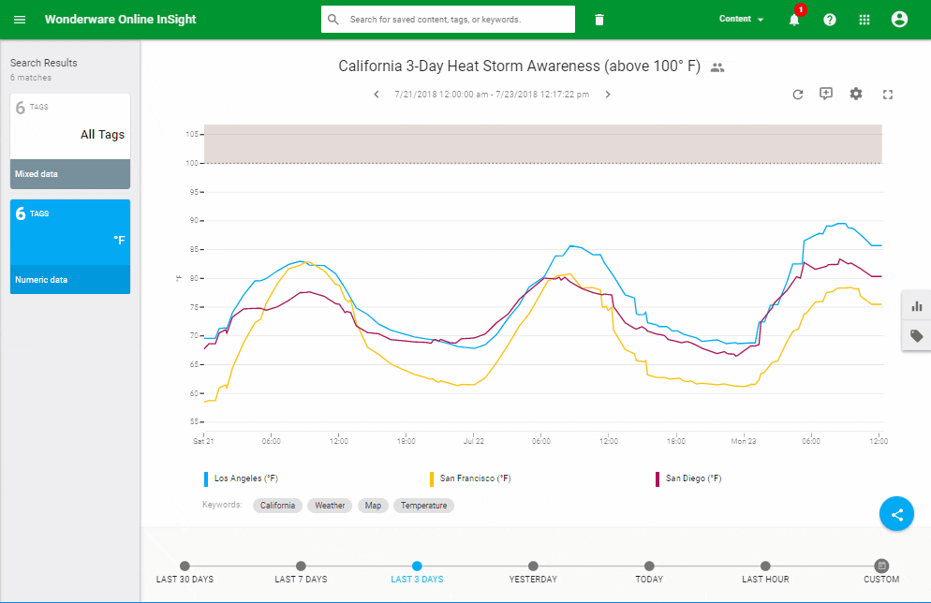931x603 pixels.
Task: Click the San Francisco (°F) legend label
Action: [x=475, y=478]
